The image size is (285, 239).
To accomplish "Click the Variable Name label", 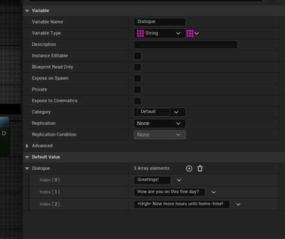I will coord(47,22).
